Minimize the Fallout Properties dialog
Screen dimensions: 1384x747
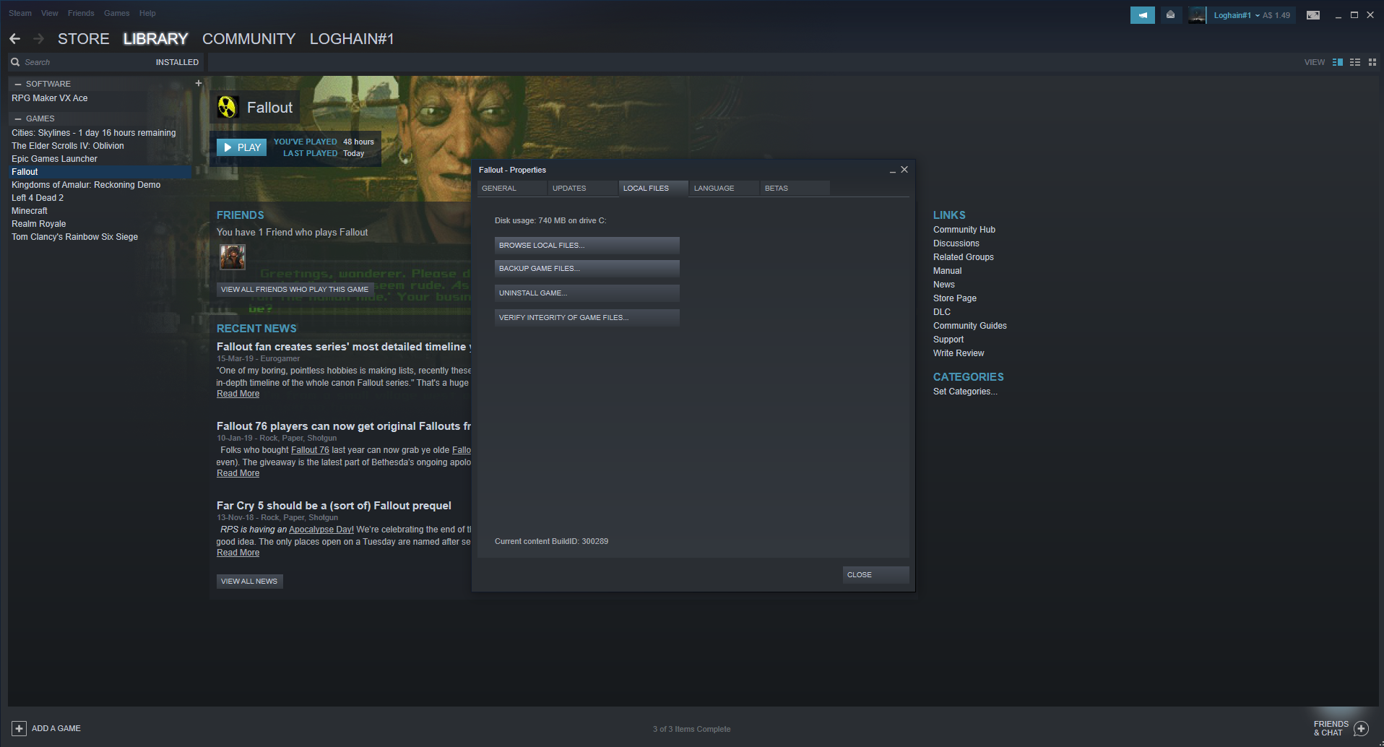click(x=893, y=170)
